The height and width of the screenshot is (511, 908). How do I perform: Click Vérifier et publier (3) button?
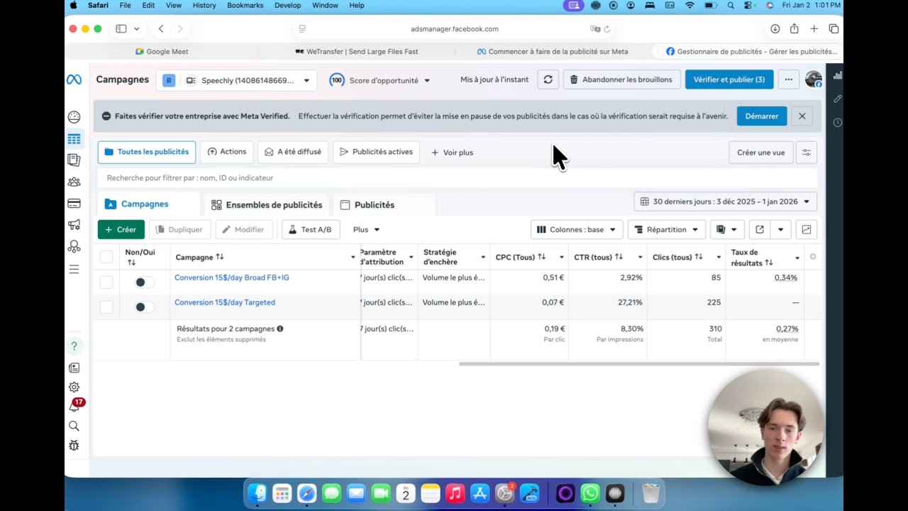point(729,79)
